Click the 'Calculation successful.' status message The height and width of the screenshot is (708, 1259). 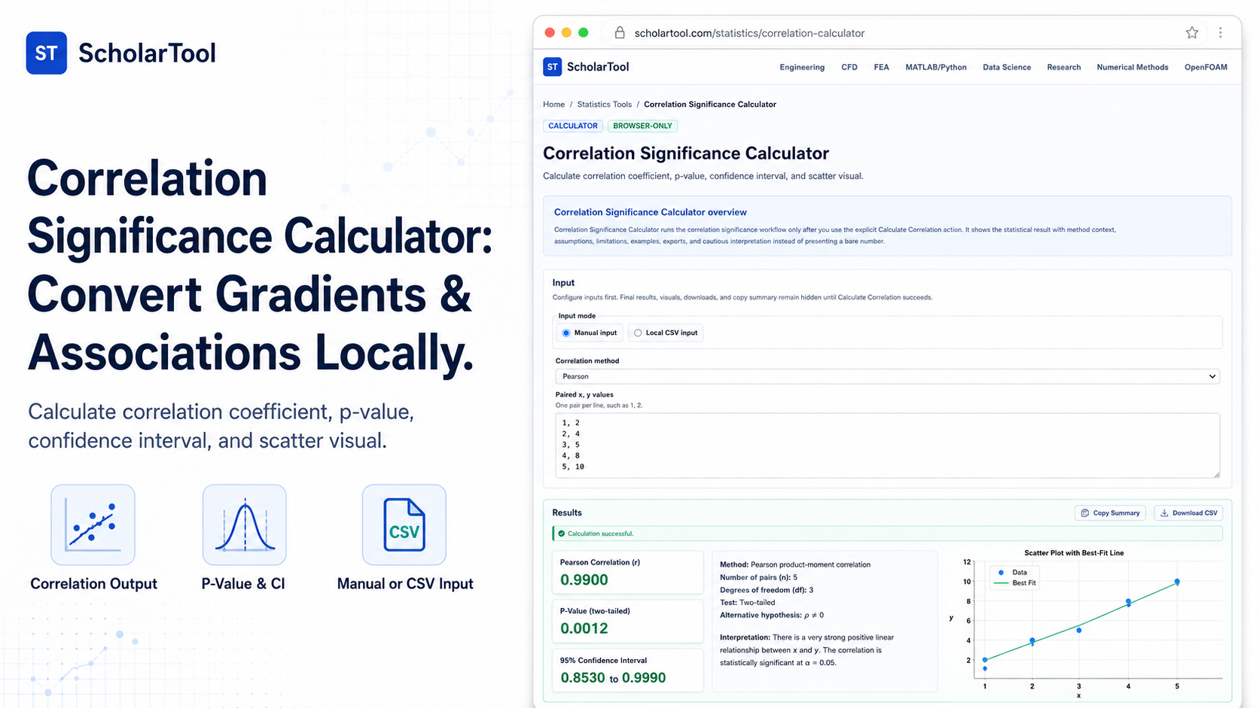coord(601,533)
